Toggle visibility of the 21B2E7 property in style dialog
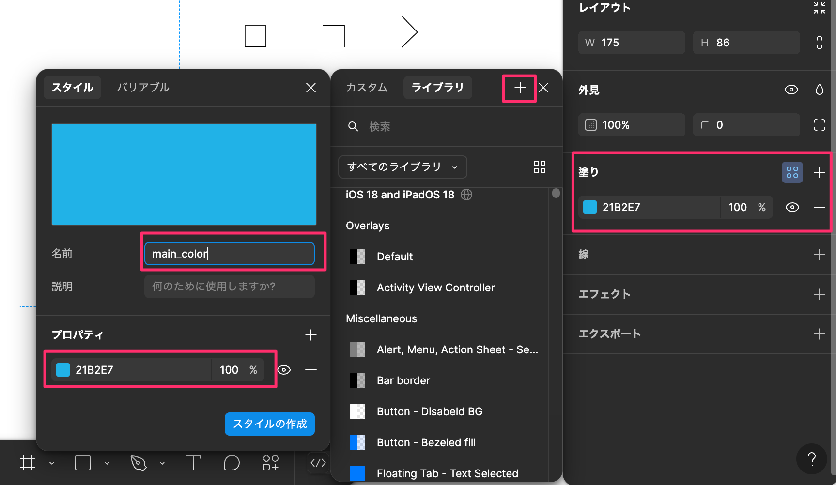836x485 pixels. (284, 369)
